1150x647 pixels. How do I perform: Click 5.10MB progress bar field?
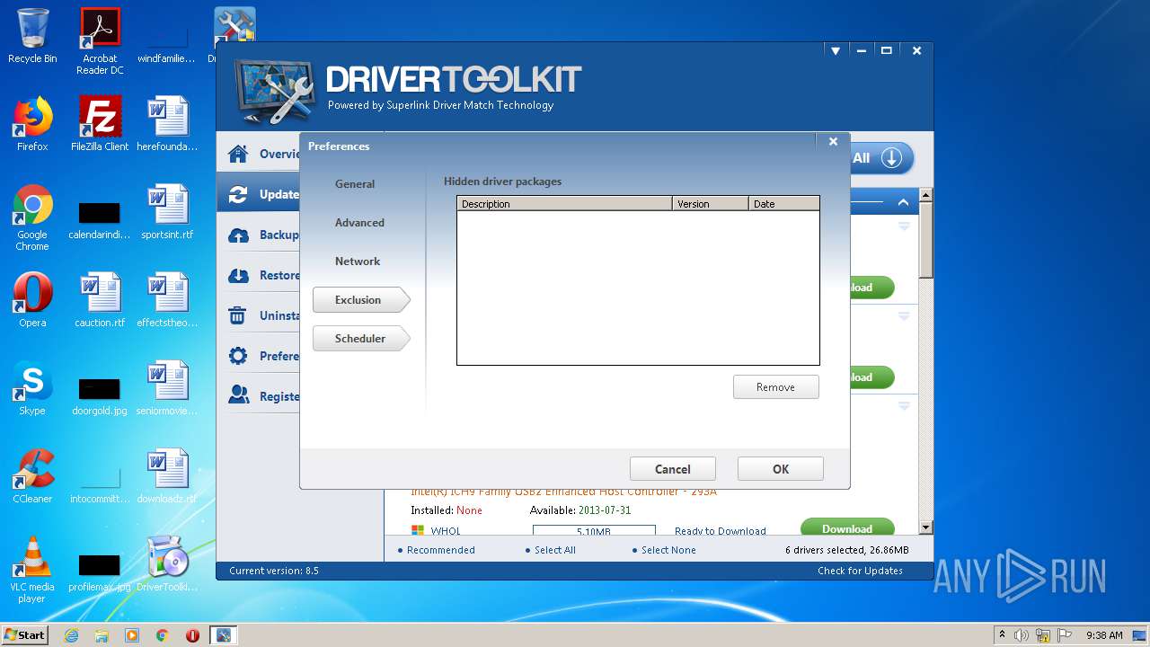click(x=594, y=532)
